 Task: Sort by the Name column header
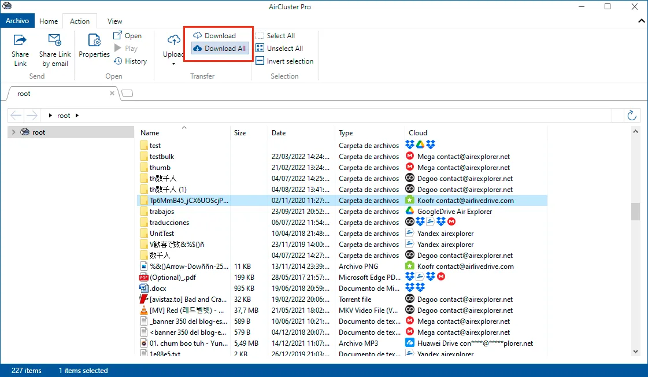pos(184,132)
